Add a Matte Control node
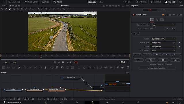 pyautogui.click(x=62, y=68)
